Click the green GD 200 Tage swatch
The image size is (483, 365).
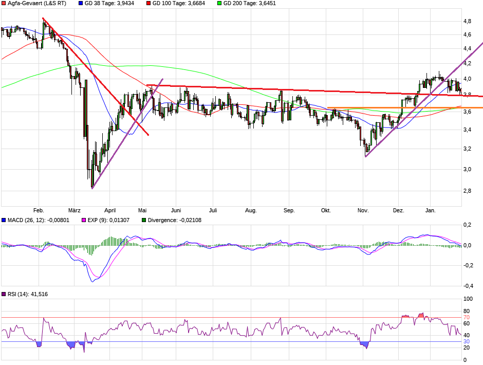coord(219,3)
